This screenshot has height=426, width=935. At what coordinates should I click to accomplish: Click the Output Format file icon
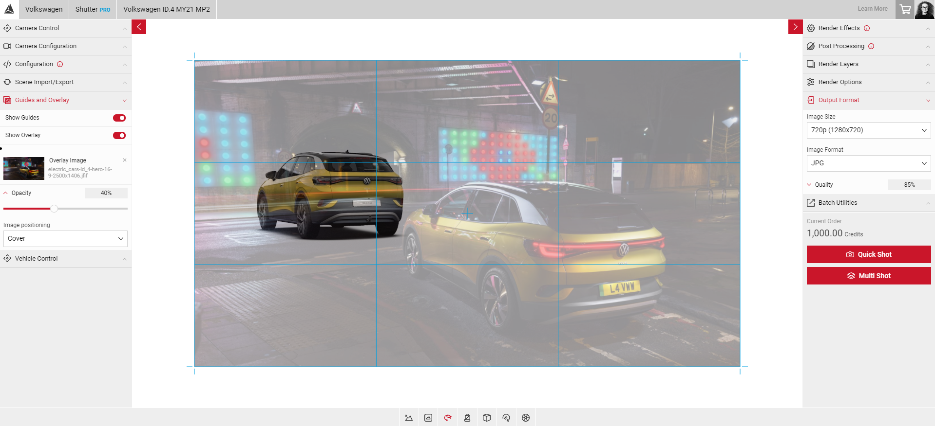811,100
